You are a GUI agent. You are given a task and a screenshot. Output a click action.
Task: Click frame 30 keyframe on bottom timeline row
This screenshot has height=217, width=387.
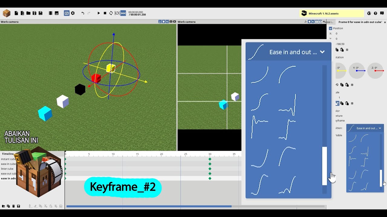pos(210,178)
